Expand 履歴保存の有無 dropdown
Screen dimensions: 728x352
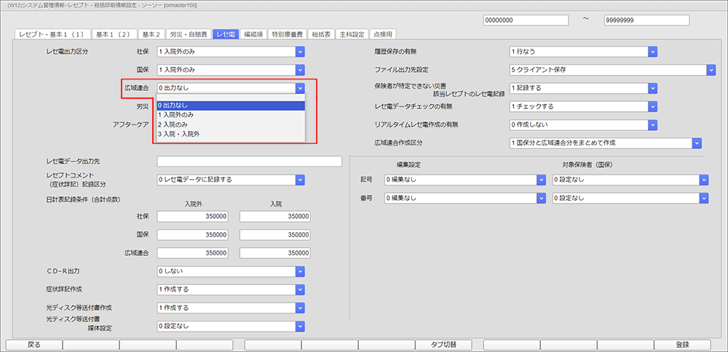tap(652, 52)
